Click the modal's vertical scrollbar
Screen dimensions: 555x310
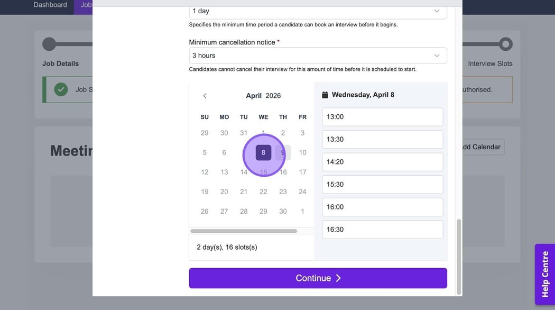tap(458, 256)
